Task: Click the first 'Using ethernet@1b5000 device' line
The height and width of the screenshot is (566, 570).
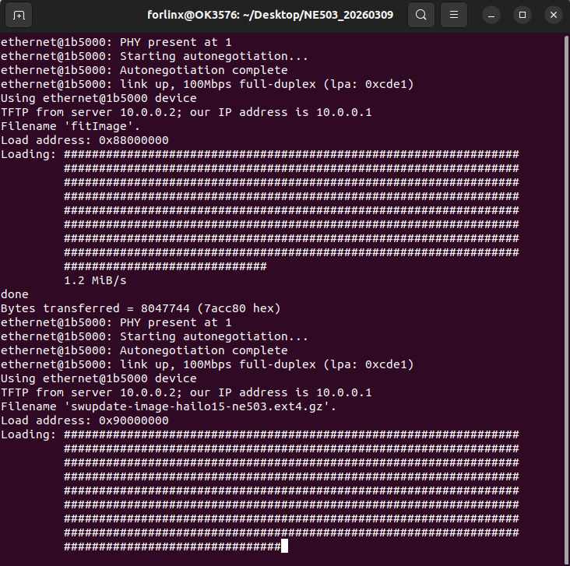Action: pos(99,98)
